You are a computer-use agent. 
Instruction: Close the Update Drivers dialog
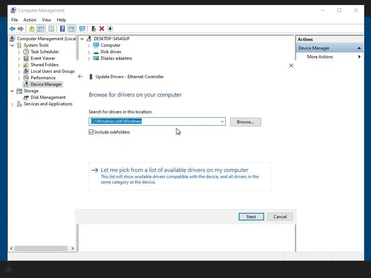click(291, 66)
